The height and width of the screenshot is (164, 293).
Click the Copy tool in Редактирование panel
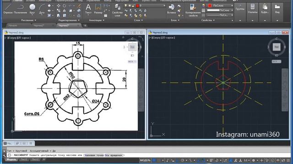point(59,10)
